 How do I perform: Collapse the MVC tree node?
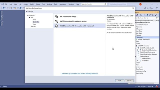click(29, 17)
